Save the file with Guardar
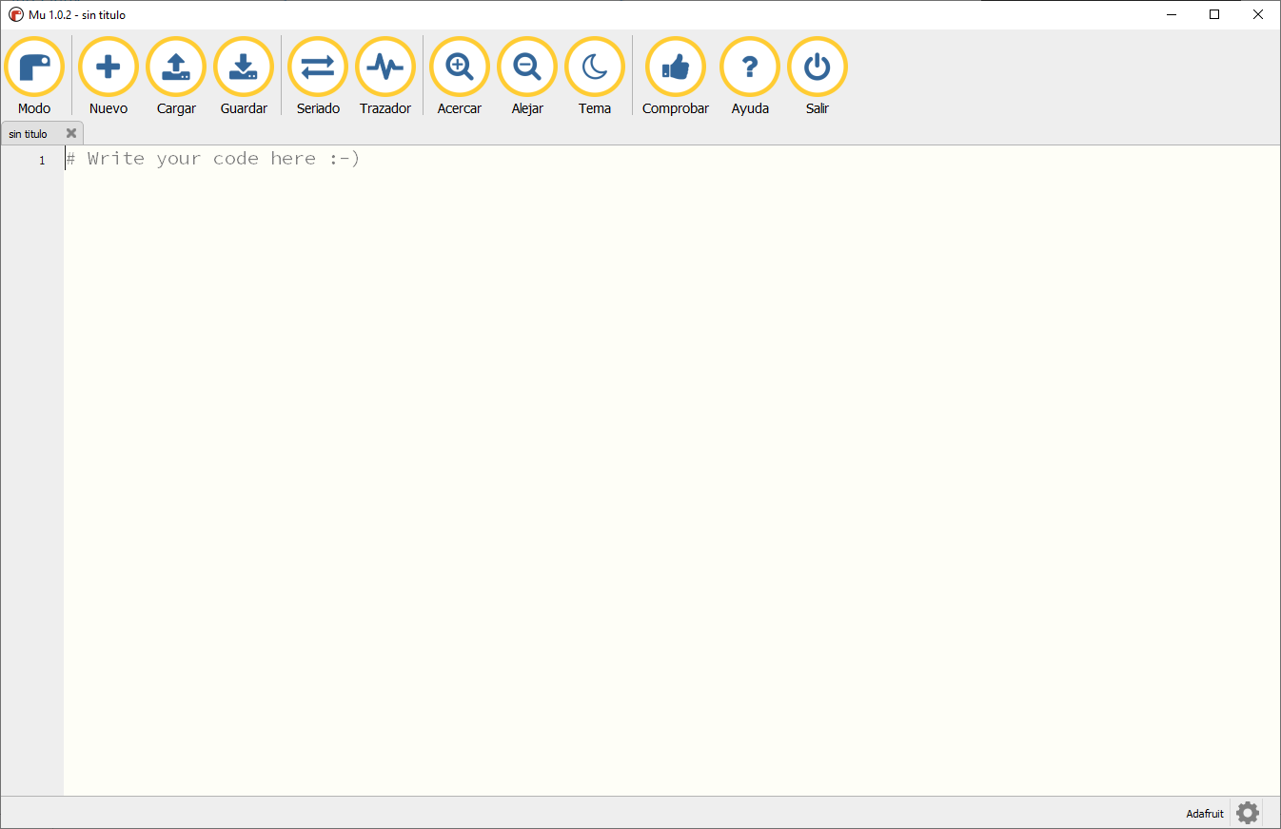 (244, 76)
